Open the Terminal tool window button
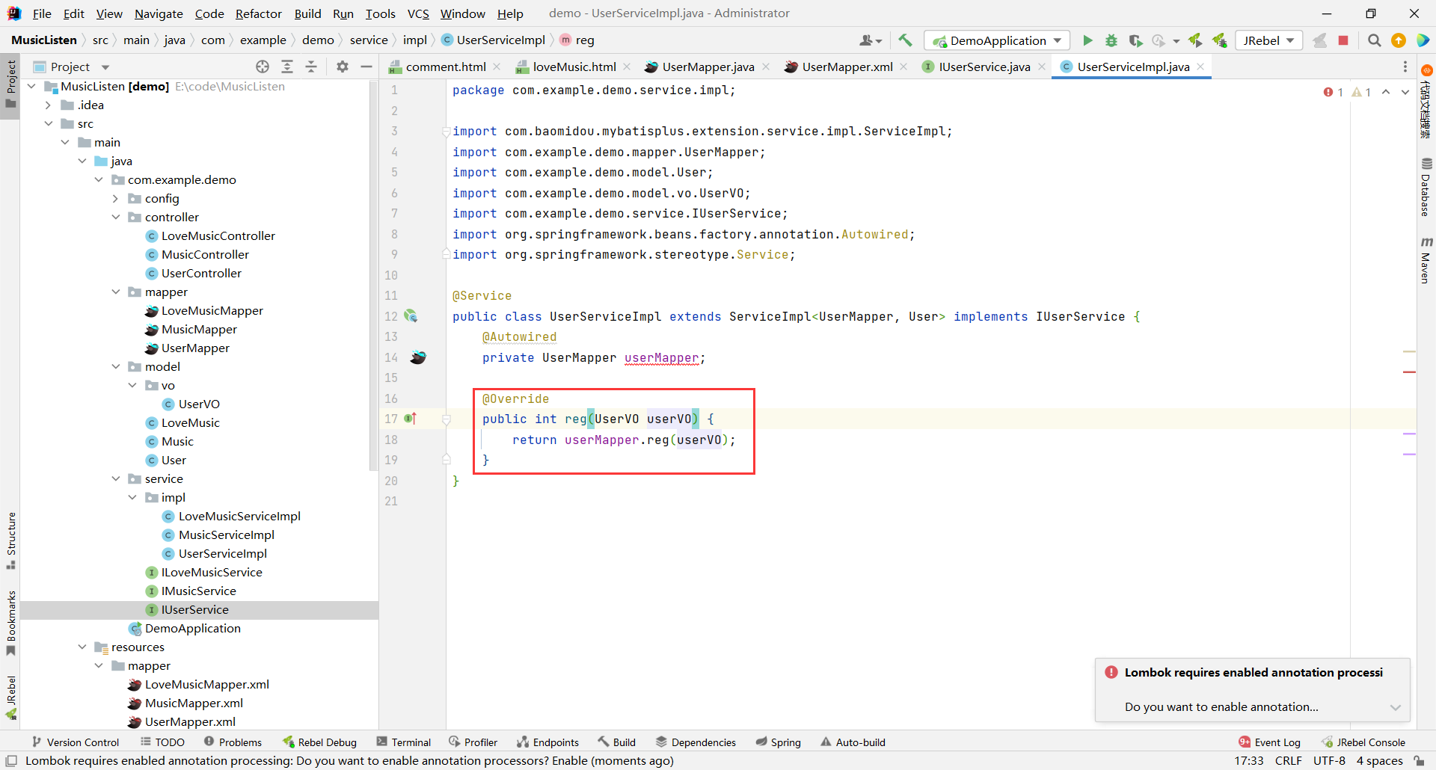The image size is (1436, 770). 404,742
